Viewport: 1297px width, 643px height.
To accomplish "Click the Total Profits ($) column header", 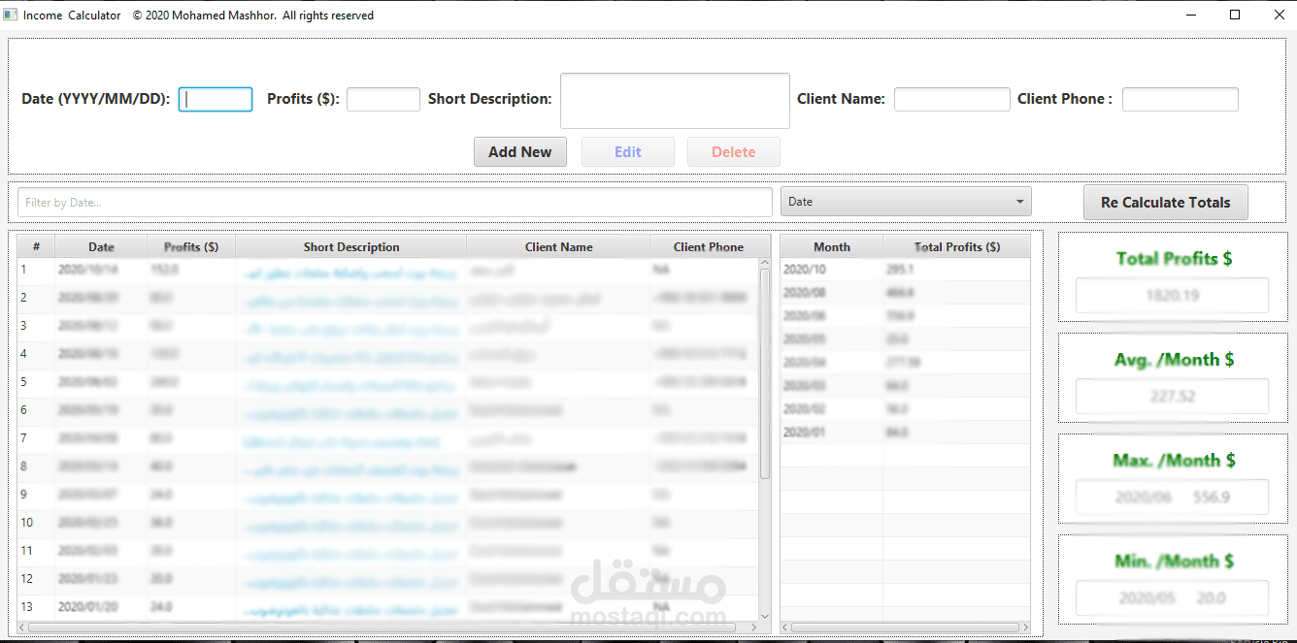I will (x=957, y=246).
